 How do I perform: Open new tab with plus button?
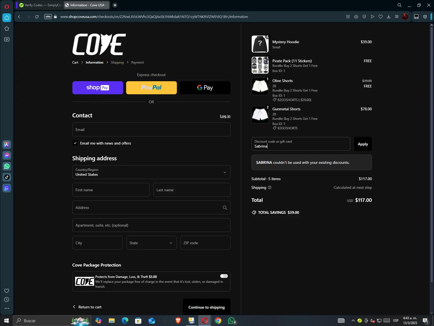tap(115, 5)
